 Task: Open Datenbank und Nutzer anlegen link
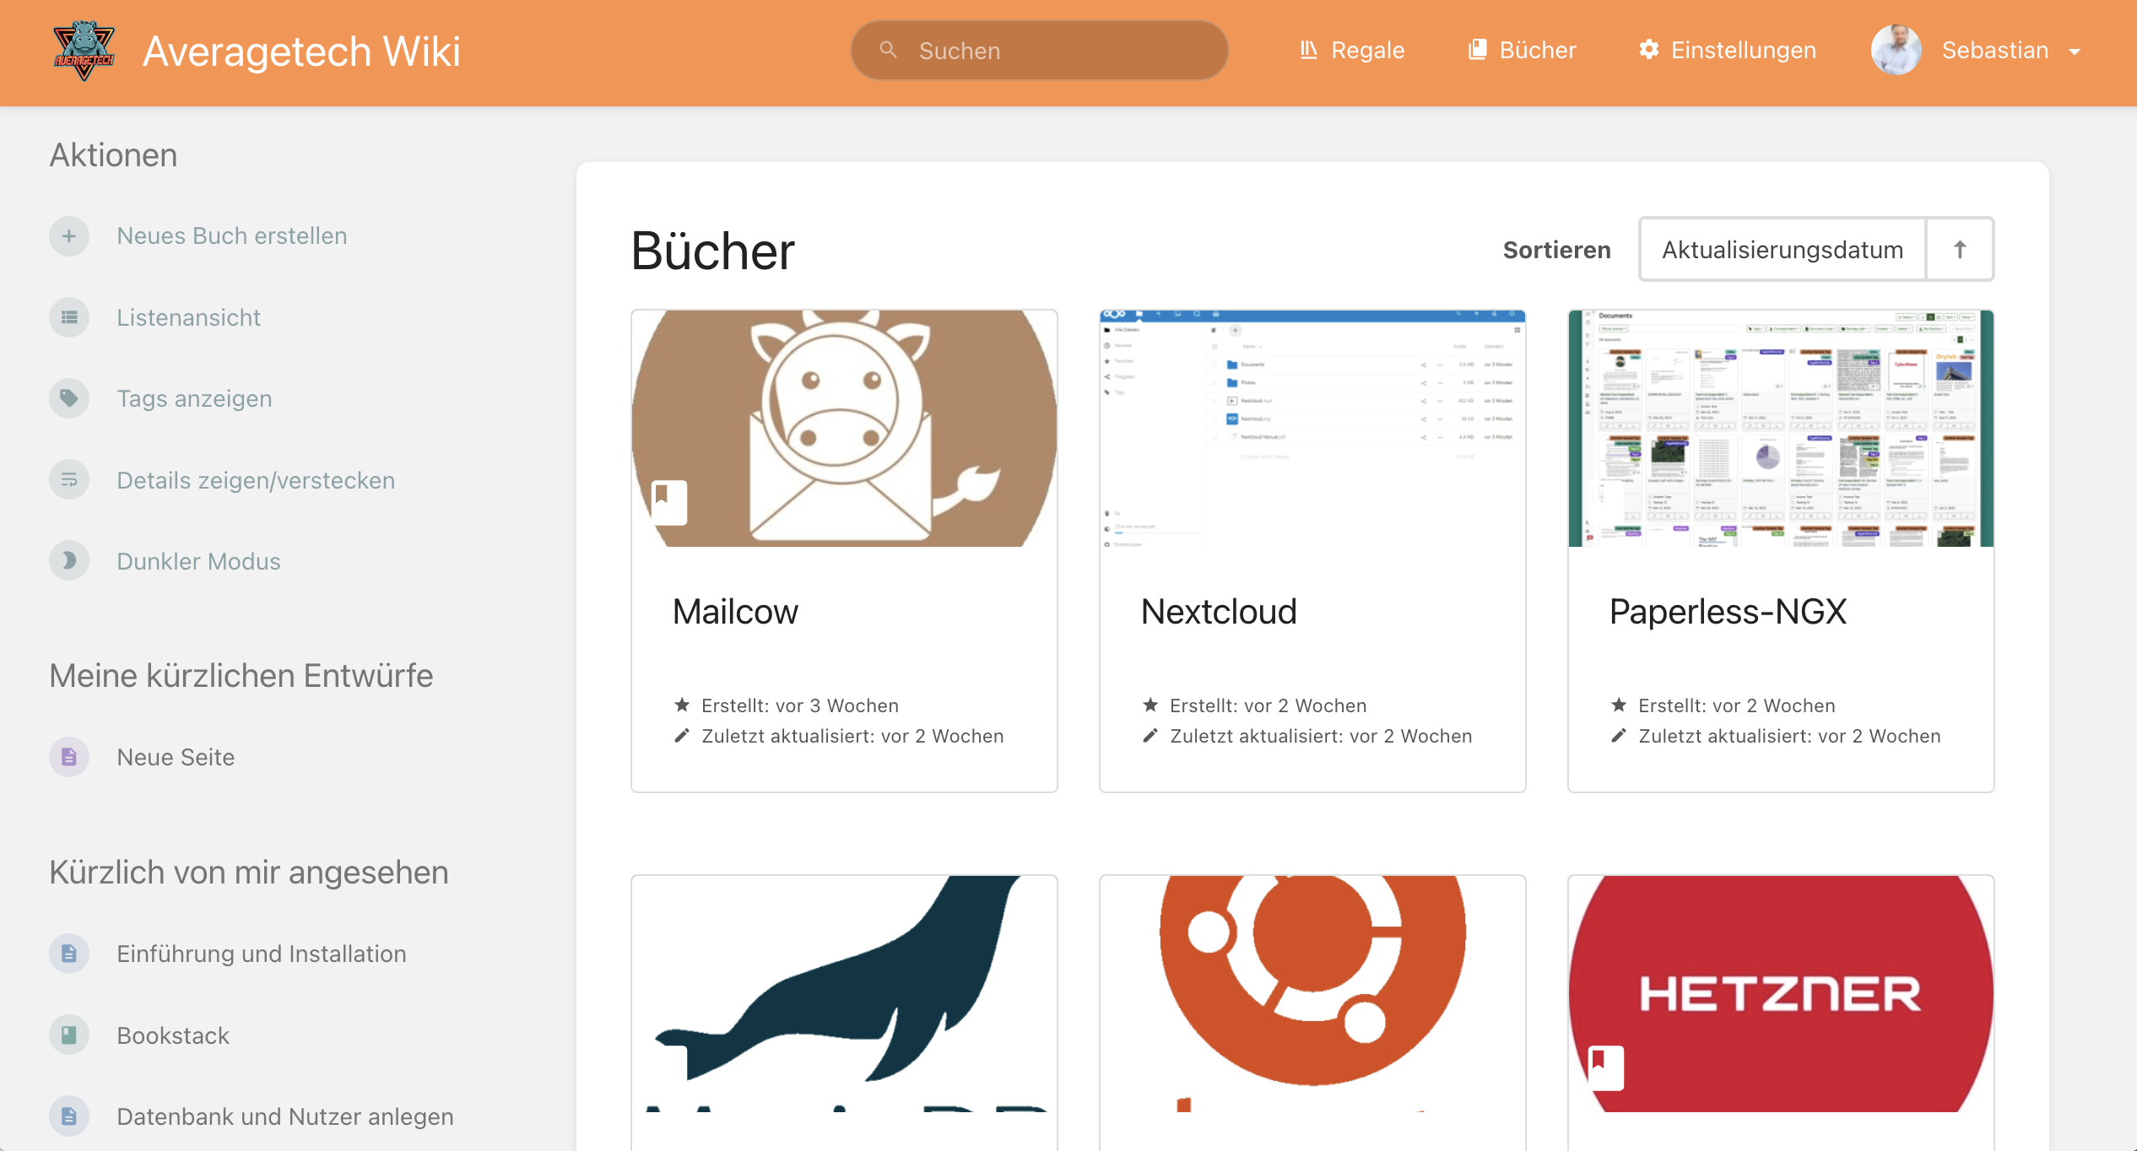284,1116
